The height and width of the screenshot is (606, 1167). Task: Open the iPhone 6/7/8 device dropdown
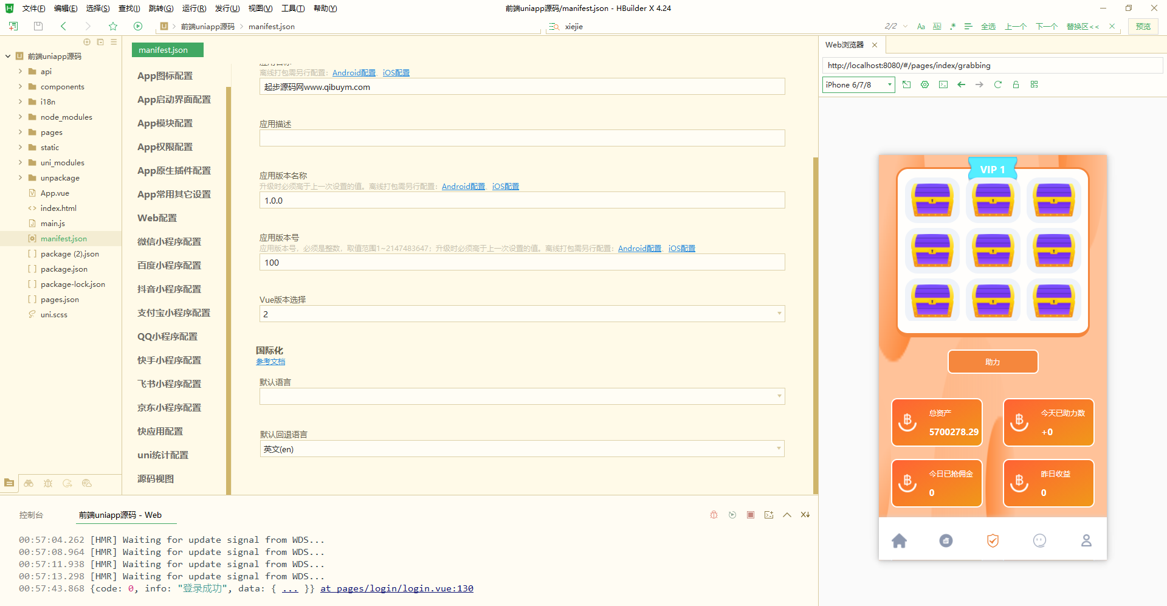tap(858, 84)
